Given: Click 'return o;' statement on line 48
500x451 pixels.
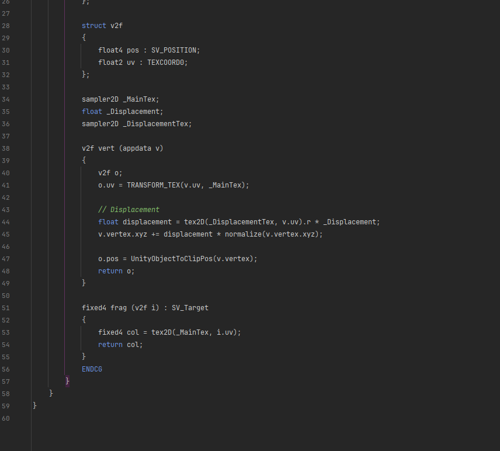Looking at the screenshot, I should 116,271.
